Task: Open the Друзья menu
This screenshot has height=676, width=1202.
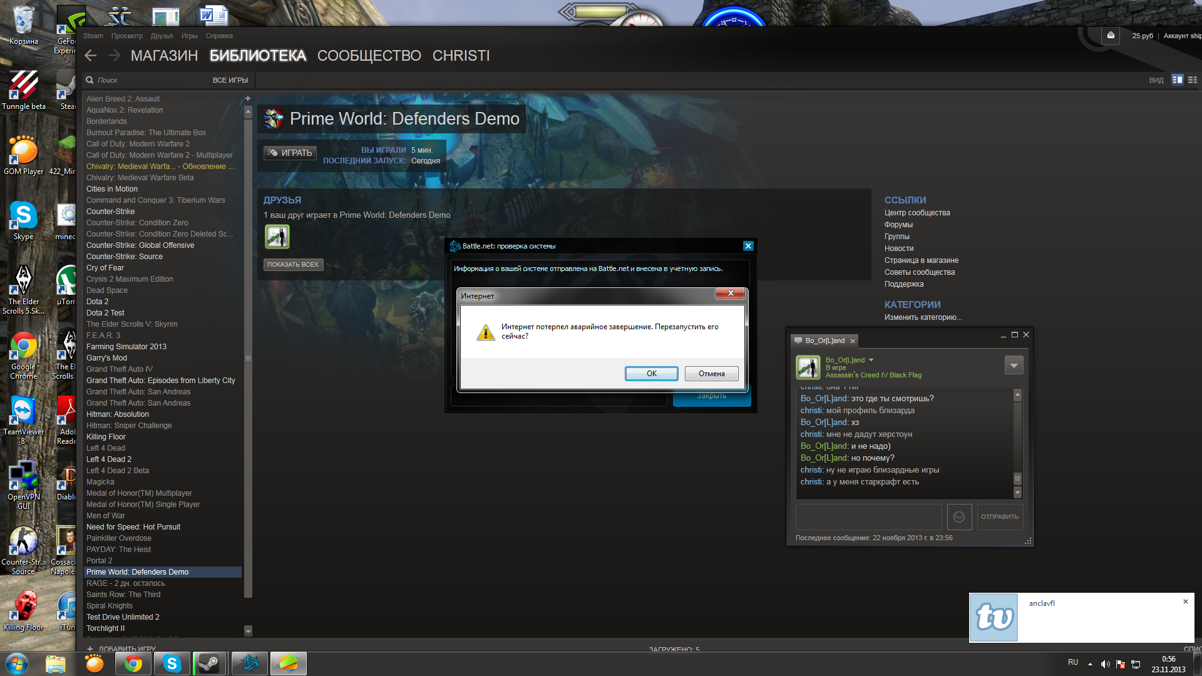Action: pyautogui.click(x=162, y=36)
